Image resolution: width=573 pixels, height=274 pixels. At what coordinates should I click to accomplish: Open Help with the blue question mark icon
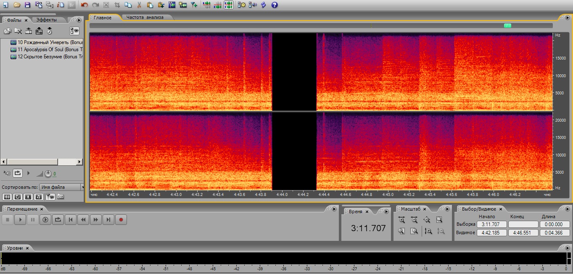(275, 5)
